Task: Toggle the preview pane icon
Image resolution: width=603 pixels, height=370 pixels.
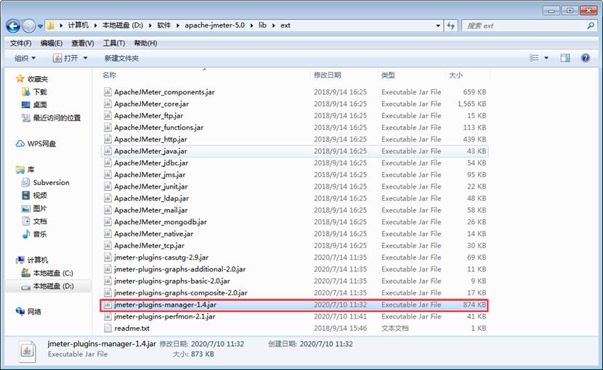Action: tap(565, 58)
